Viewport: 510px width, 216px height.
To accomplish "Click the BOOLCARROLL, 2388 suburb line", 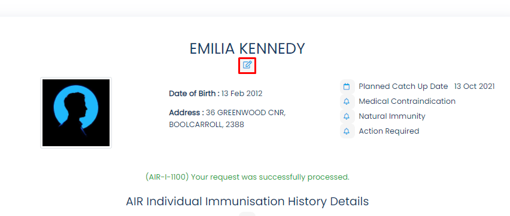I will 207,125.
